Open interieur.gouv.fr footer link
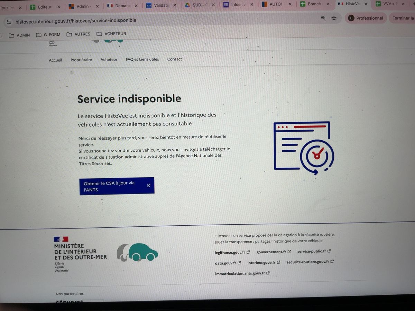Screen dimensions: 415x311 (x=264, y=263)
